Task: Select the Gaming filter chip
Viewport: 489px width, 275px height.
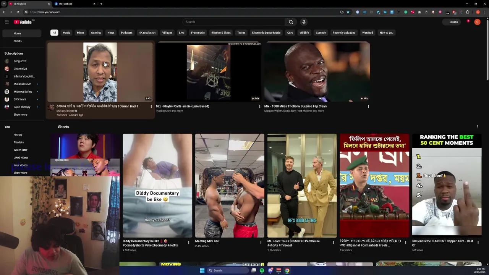Action: (96, 32)
